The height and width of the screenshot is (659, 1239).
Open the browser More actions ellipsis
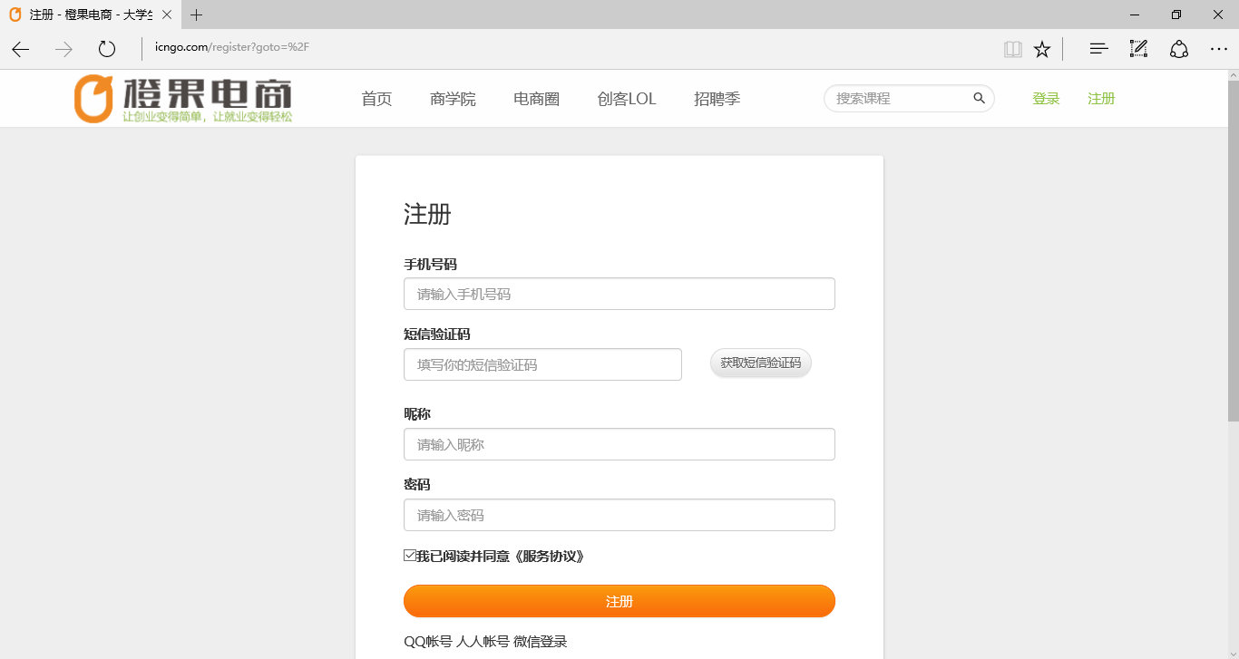click(1218, 49)
